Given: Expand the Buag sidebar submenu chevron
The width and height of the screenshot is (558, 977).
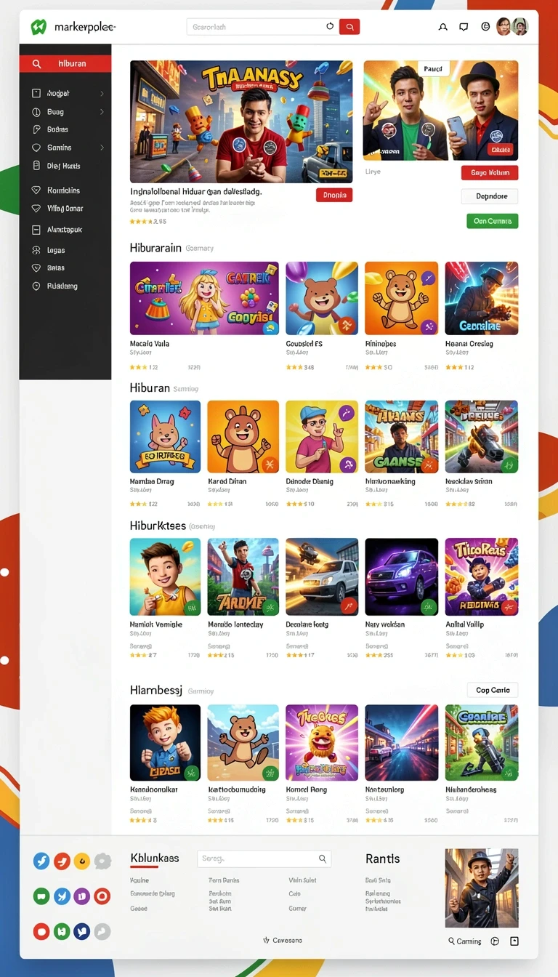Looking at the screenshot, I should click(102, 112).
